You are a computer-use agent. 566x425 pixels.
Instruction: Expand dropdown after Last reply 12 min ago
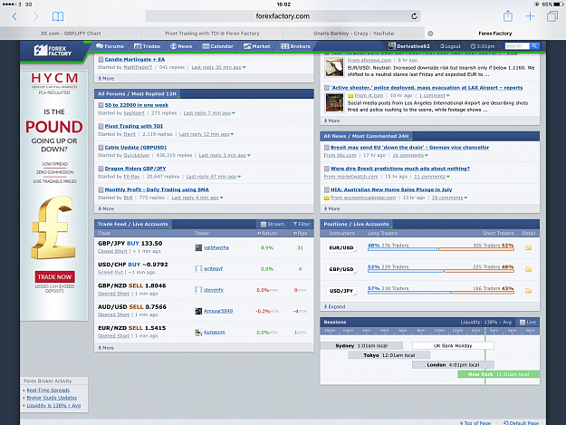(x=232, y=134)
